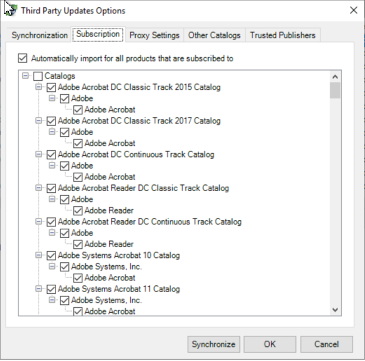Image resolution: width=365 pixels, height=361 pixels.
Task: Uncheck Adobe Reader under Reader DC Classic Track
Action: (x=78, y=211)
